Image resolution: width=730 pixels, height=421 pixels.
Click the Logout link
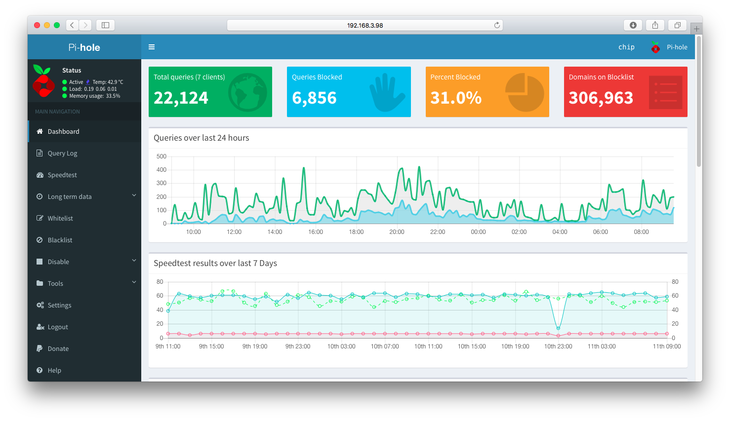tap(84, 327)
